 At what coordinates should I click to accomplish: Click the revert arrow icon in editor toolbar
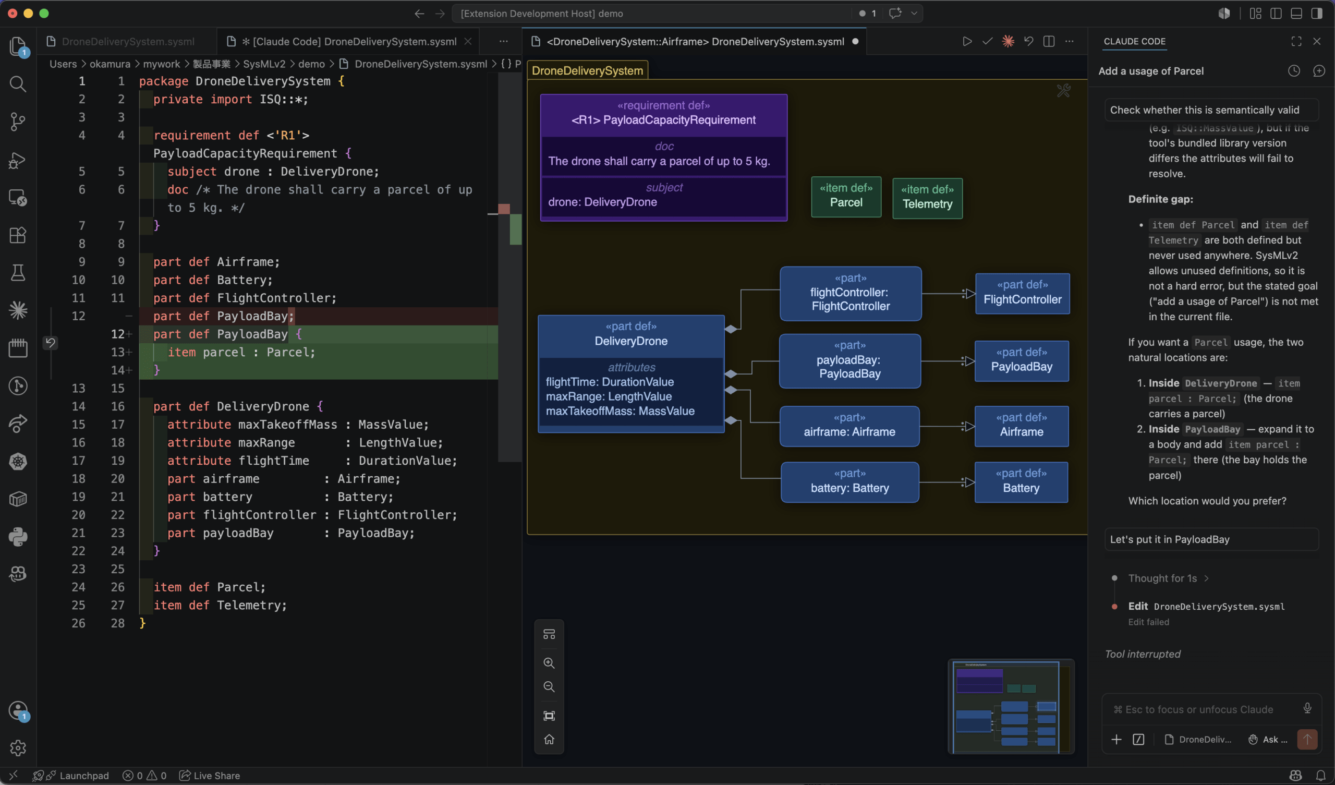coord(1028,41)
